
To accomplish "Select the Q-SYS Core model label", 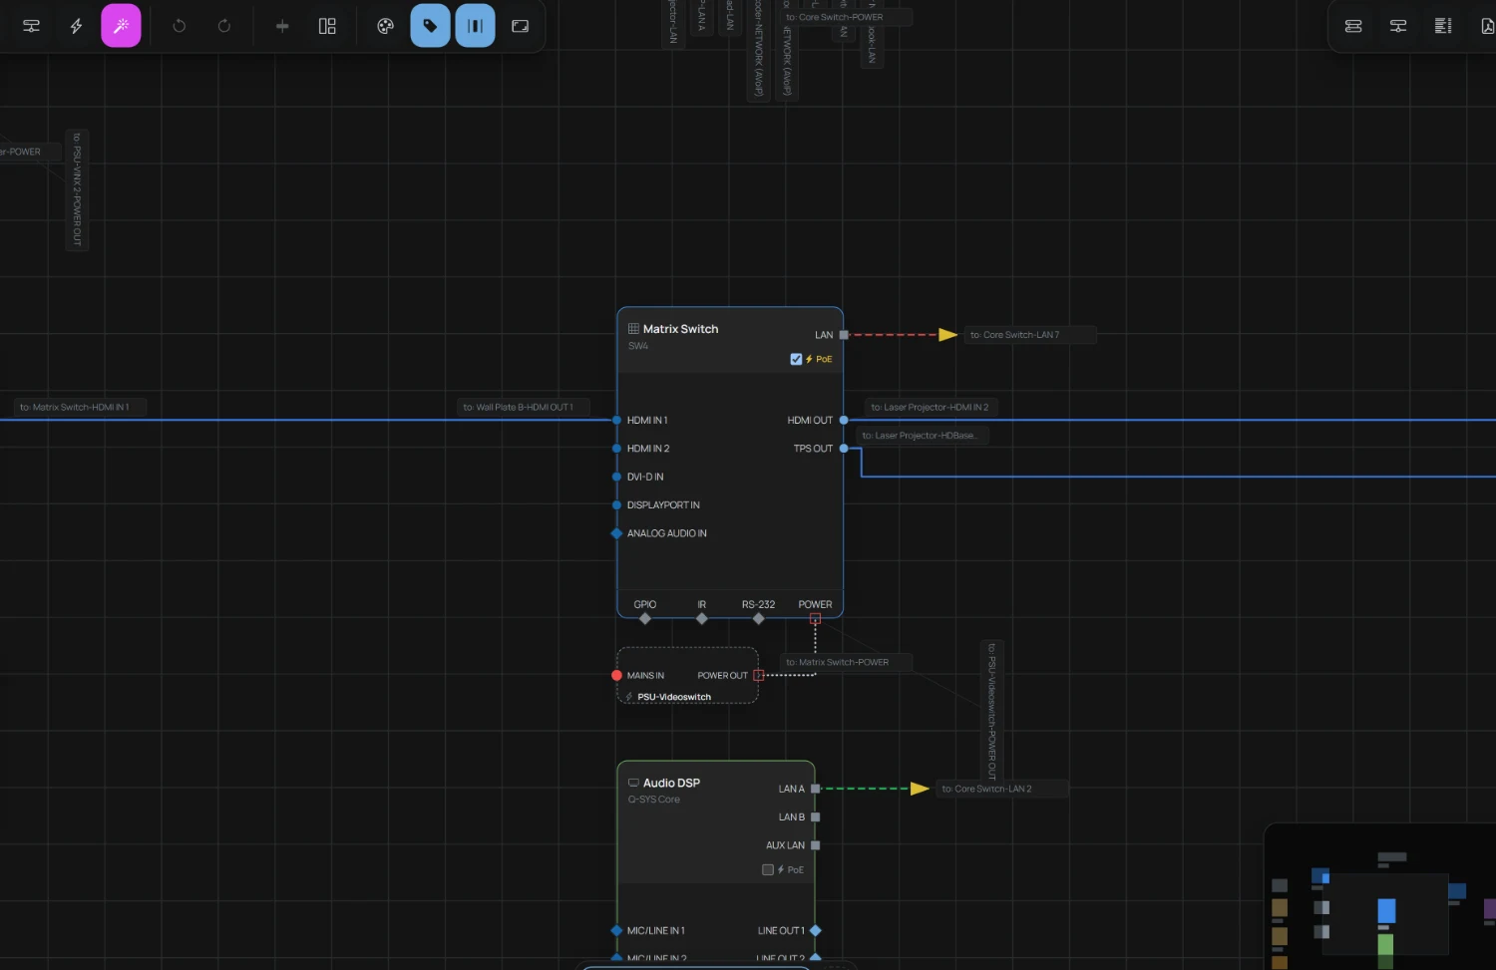I will 653,800.
